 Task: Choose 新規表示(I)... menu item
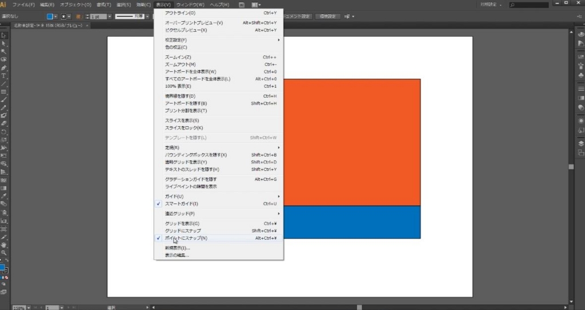(x=219, y=248)
